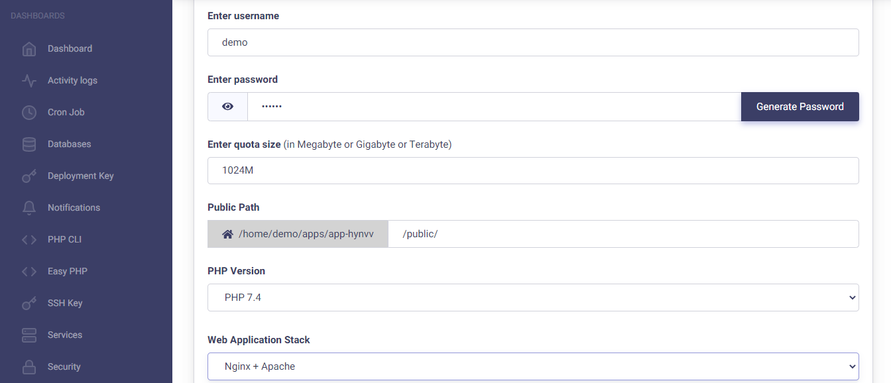Select the quota size input field

point(533,170)
